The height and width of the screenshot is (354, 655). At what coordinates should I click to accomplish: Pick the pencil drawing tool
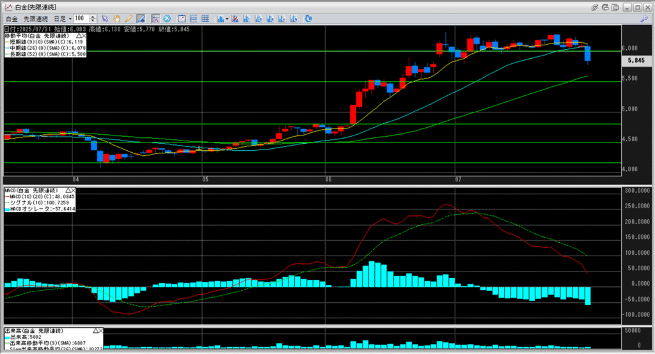tap(129, 19)
